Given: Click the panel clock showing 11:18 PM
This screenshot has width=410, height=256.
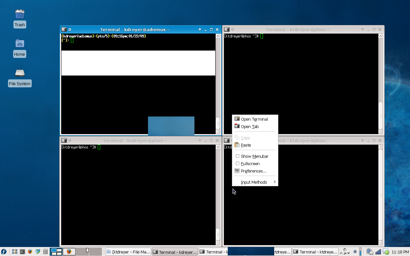Looking at the screenshot, I should pyautogui.click(x=400, y=252).
